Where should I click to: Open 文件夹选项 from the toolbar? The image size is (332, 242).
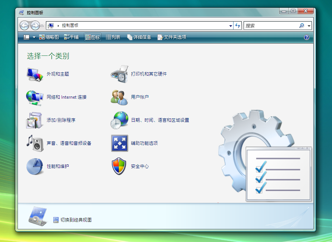click(172, 37)
